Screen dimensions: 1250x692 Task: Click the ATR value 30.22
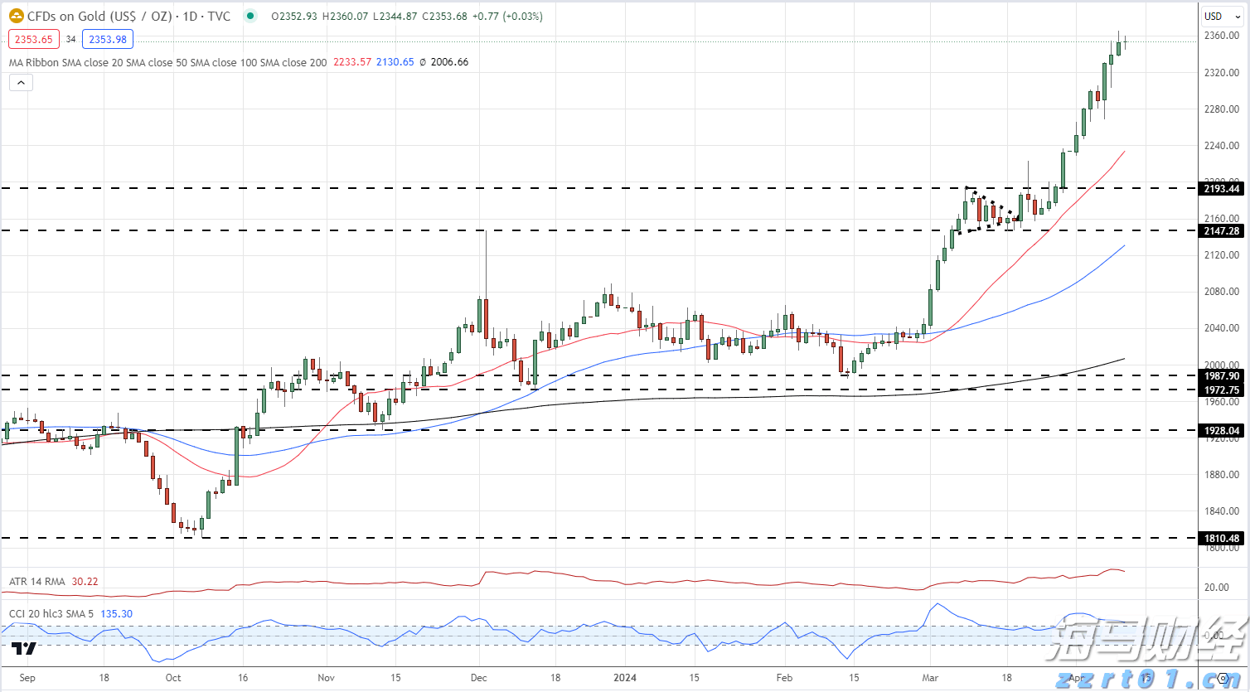pos(85,582)
